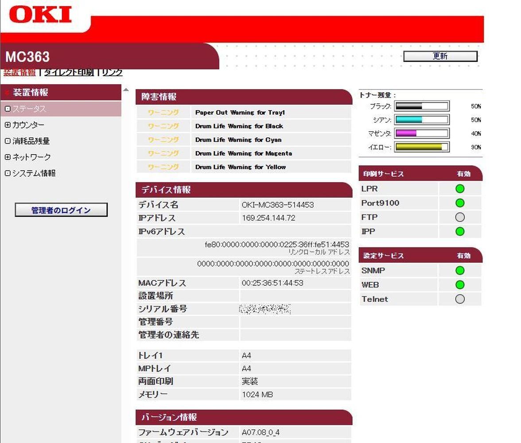Click the SNMP enabled status indicator

point(459,270)
